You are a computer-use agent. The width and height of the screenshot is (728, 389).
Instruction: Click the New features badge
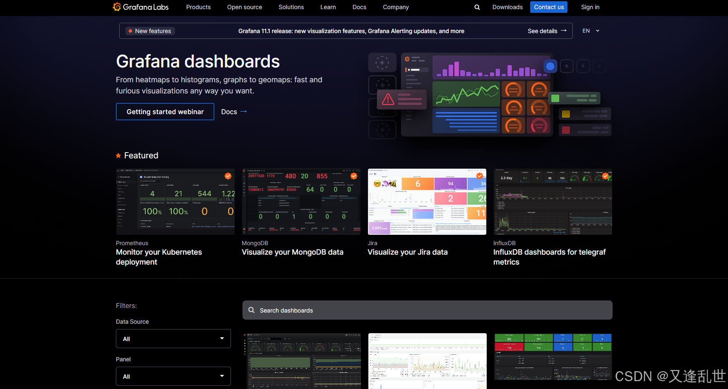pos(150,31)
